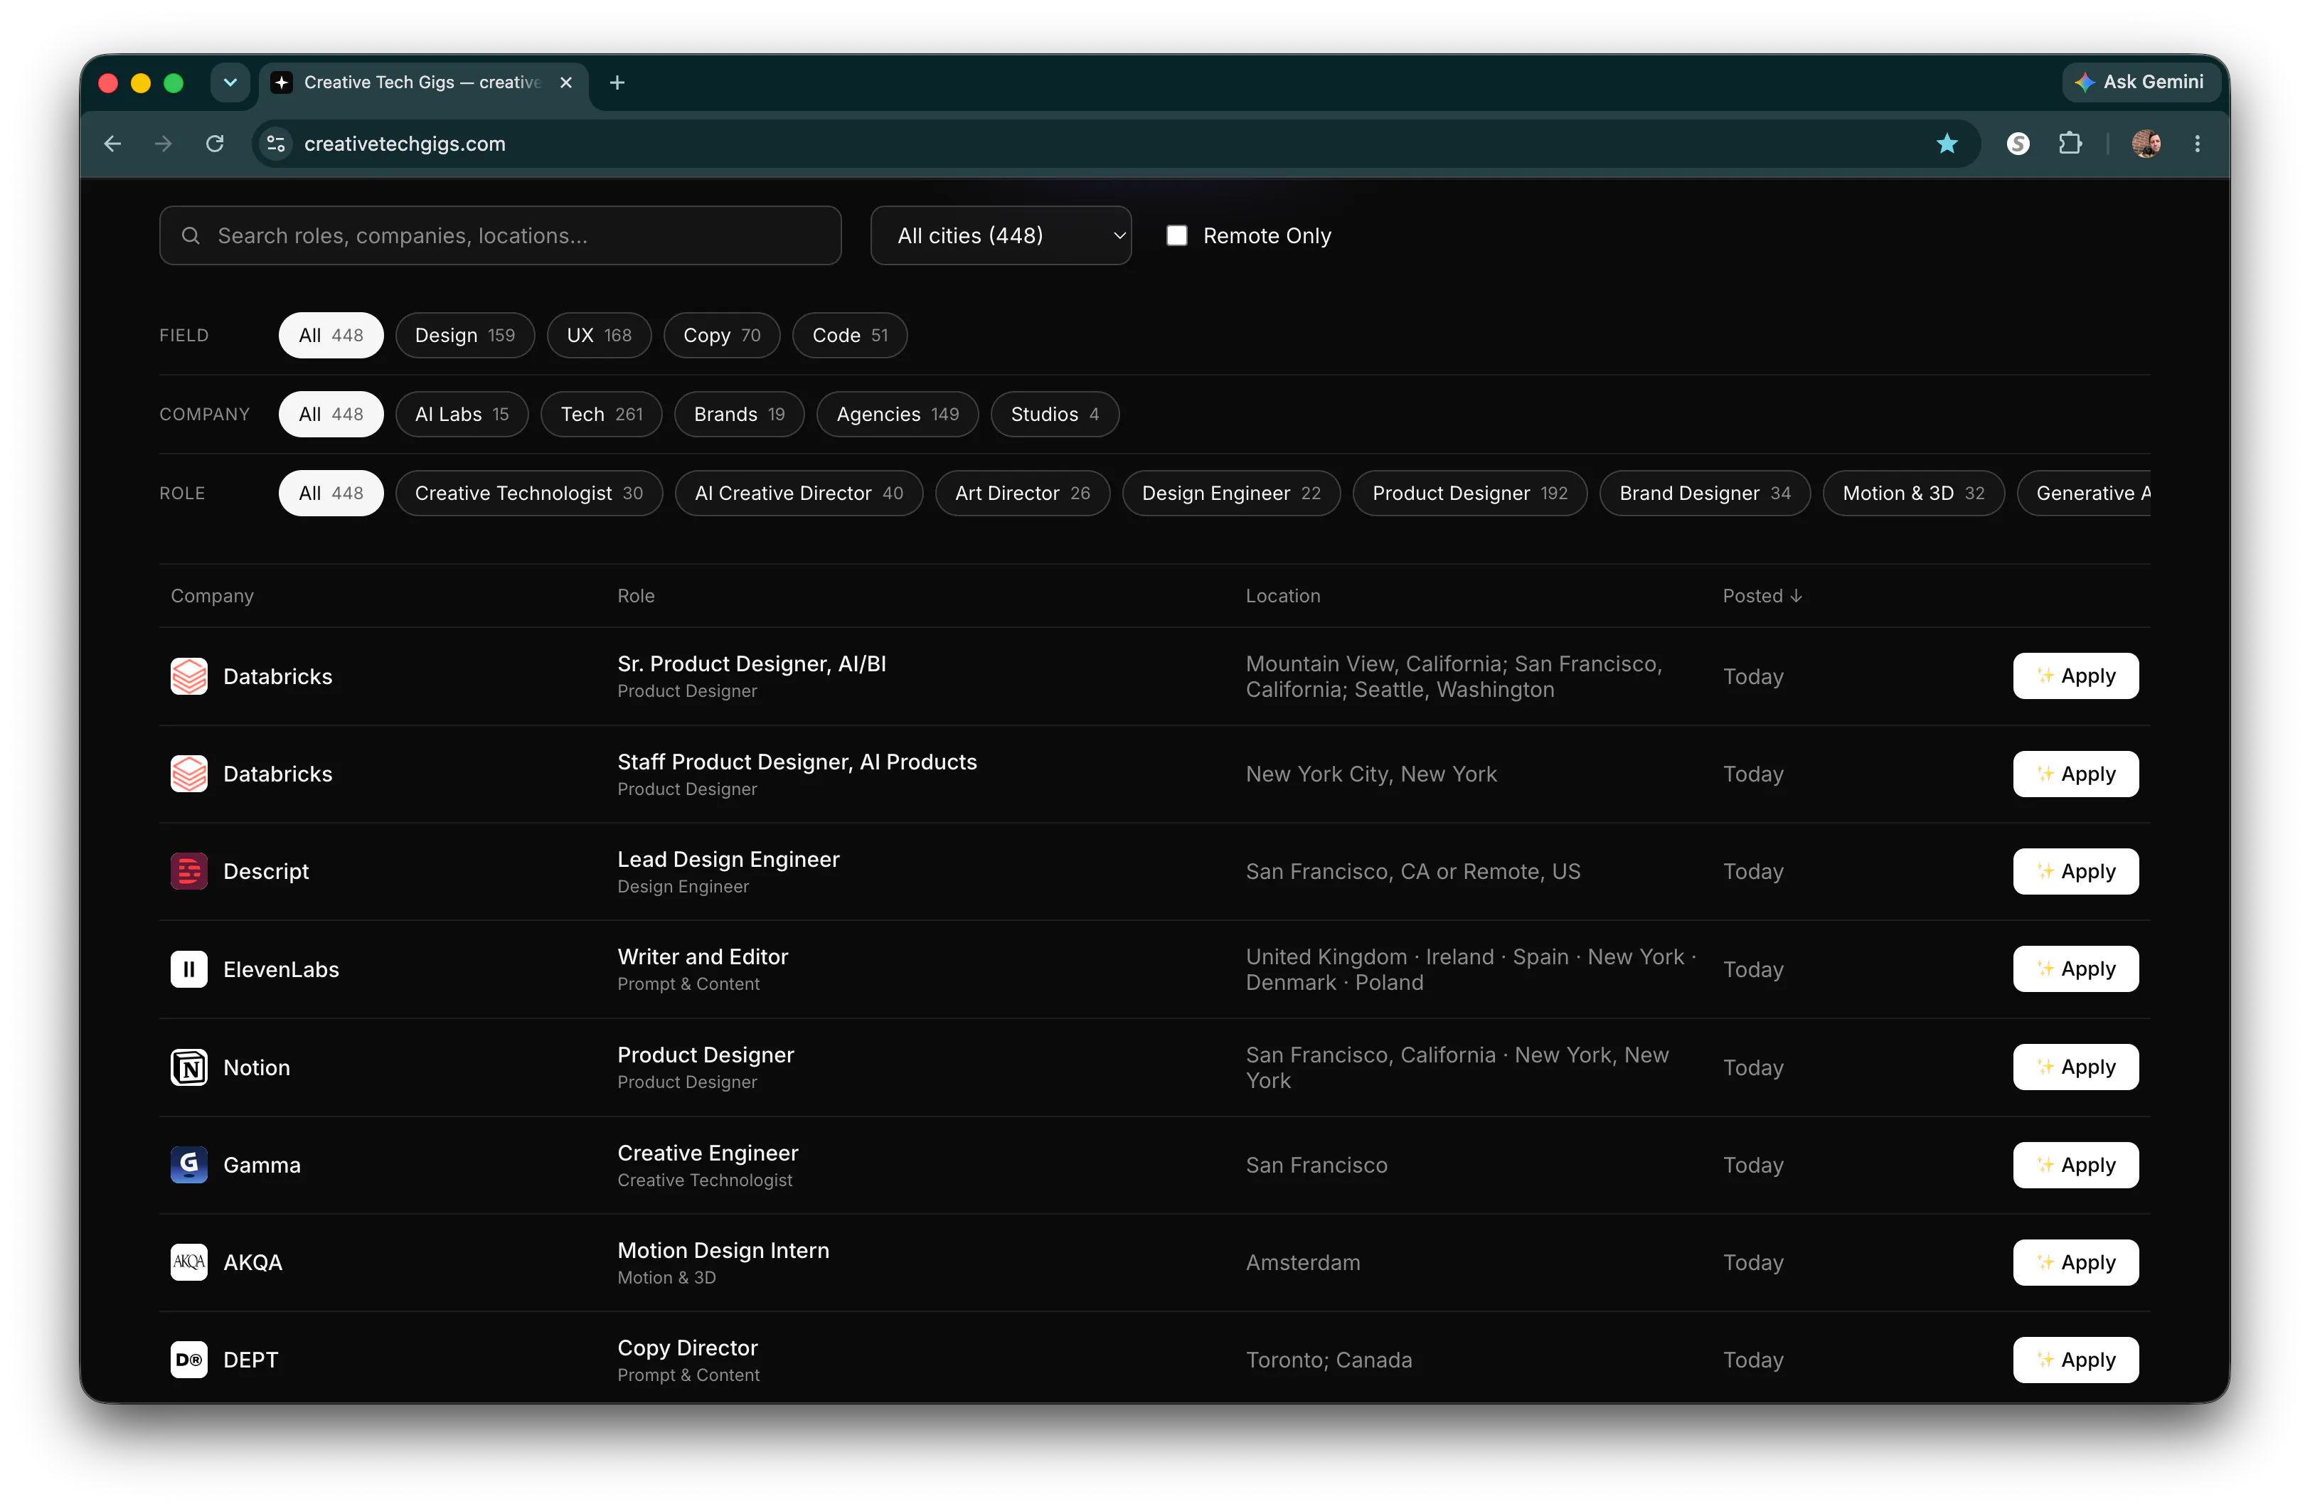This screenshot has width=2310, height=1509.
Task: Filter by UX field
Action: coord(599,335)
